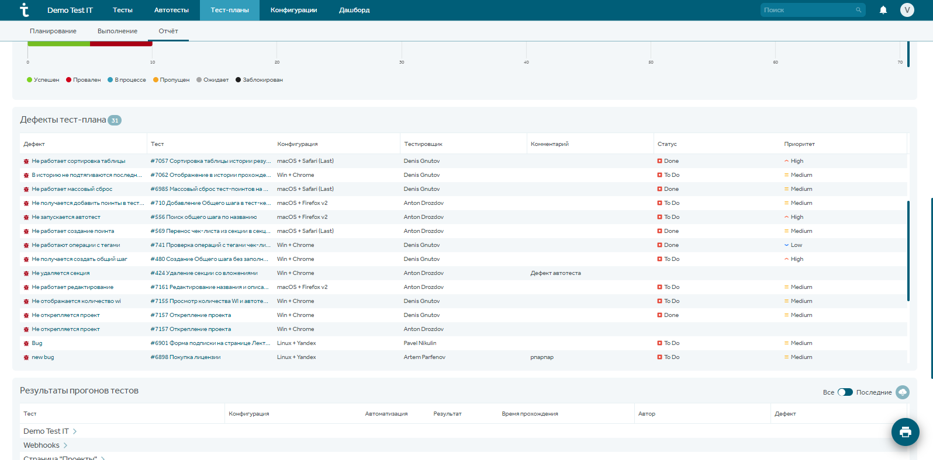Screen dimensions: 933x460
Task: Click High priority icon in #480 row
Action: (x=786, y=259)
